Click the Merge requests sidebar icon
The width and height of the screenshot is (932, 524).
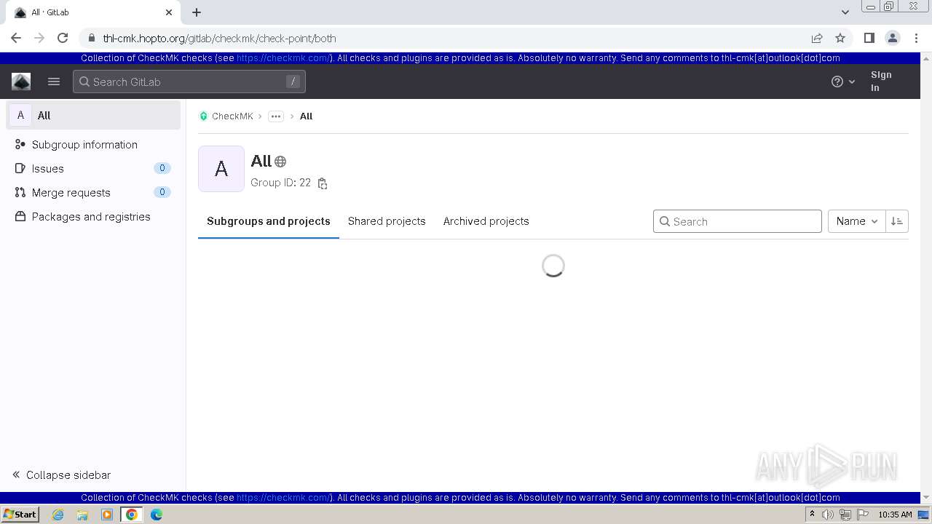point(20,192)
